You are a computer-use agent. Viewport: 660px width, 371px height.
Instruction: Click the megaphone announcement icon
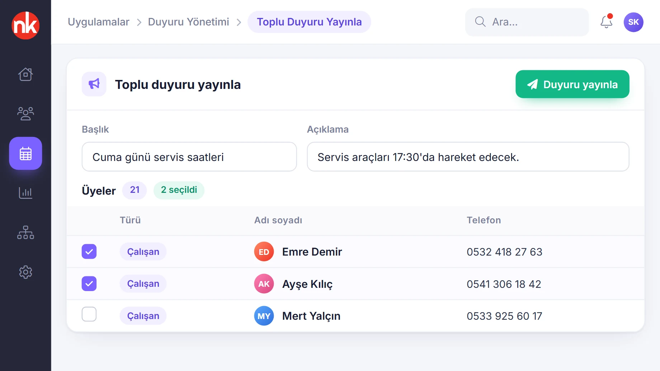(x=94, y=84)
